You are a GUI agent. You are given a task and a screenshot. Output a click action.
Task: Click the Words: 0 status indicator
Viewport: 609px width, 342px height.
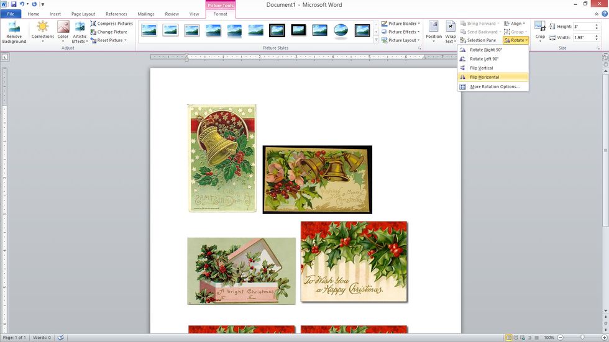point(42,338)
